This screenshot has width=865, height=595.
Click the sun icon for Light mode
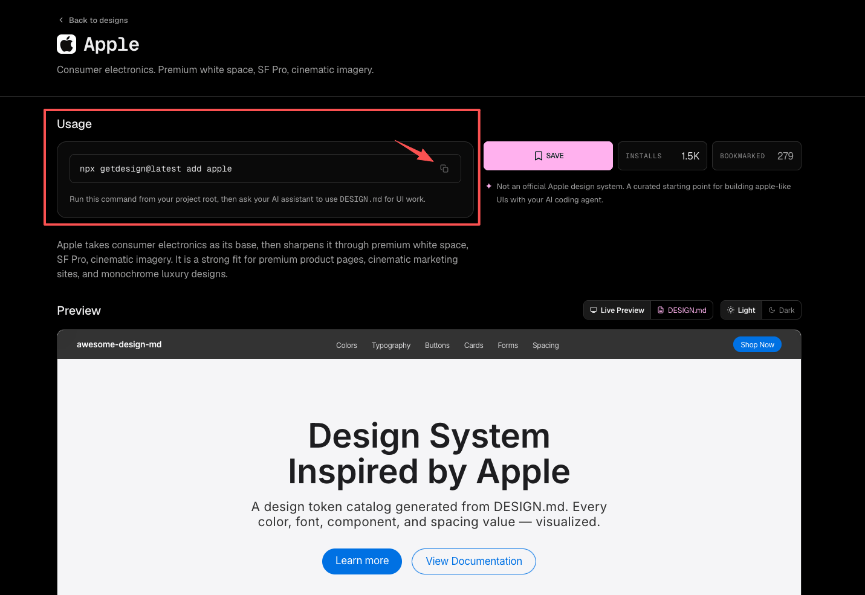pyautogui.click(x=731, y=310)
